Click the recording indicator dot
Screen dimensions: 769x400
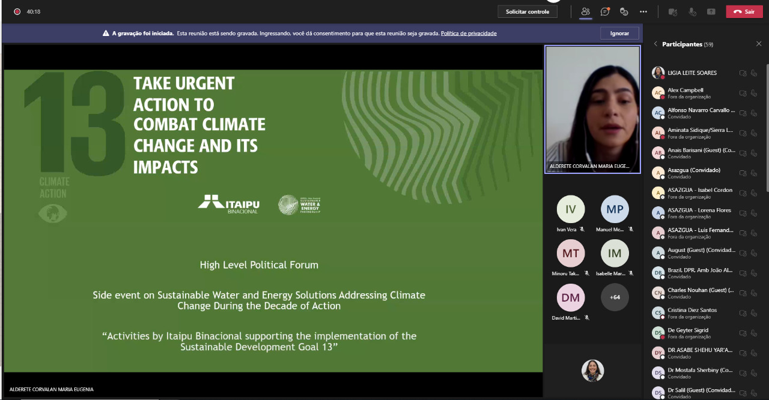coord(17,11)
